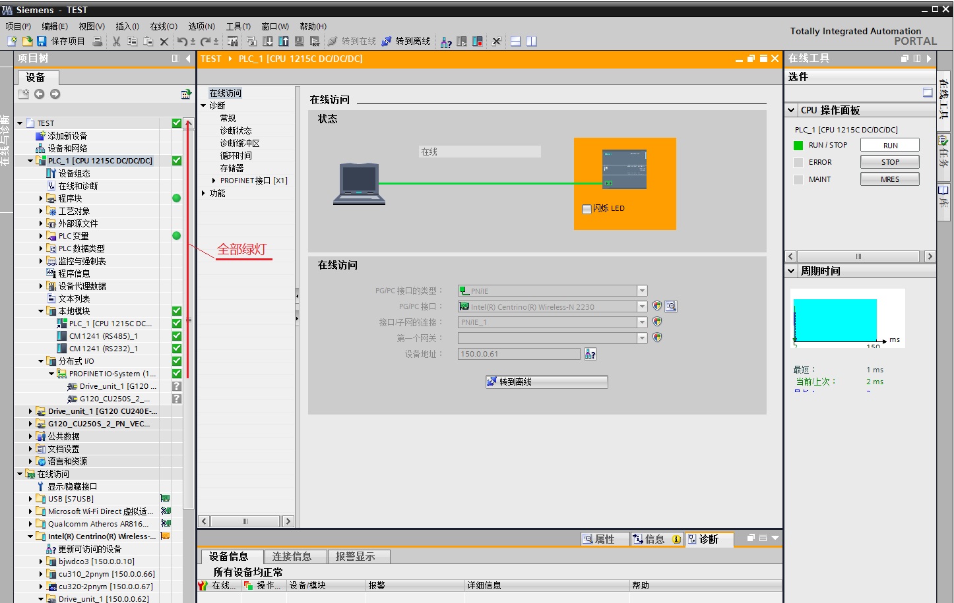Screen dimensions: 954x603
Task: Expand the 监控与强制表 folder
Action: point(41,261)
